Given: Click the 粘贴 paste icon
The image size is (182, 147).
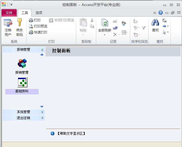Looking at the screenshot, I should 83,22.
